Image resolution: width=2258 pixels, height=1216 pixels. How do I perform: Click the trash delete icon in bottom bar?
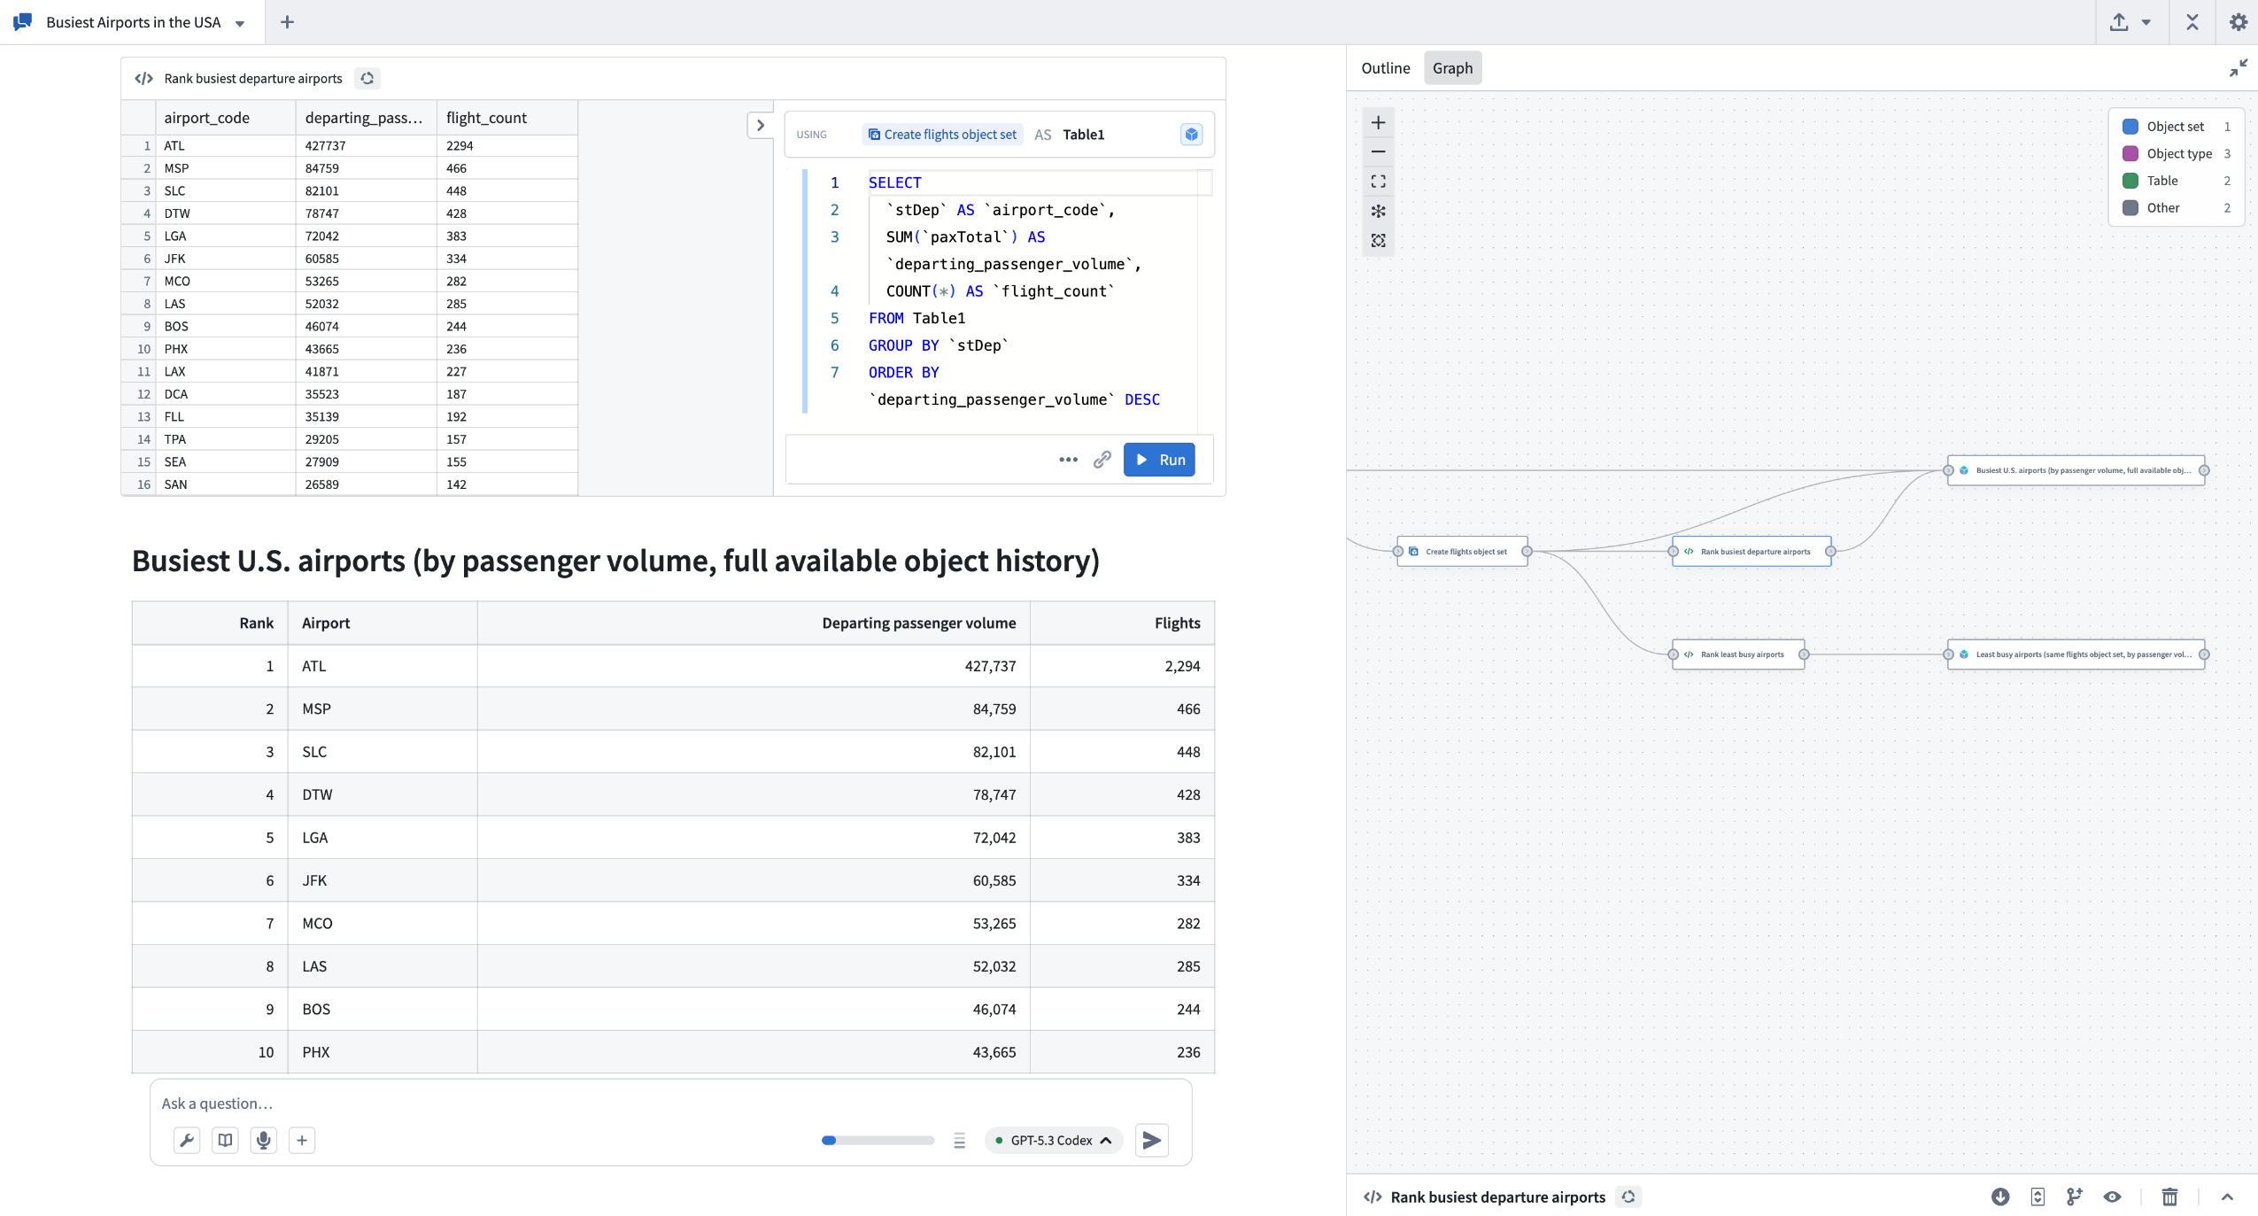point(2169,1197)
